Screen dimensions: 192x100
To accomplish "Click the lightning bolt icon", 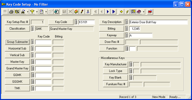I will coord(127,12).
